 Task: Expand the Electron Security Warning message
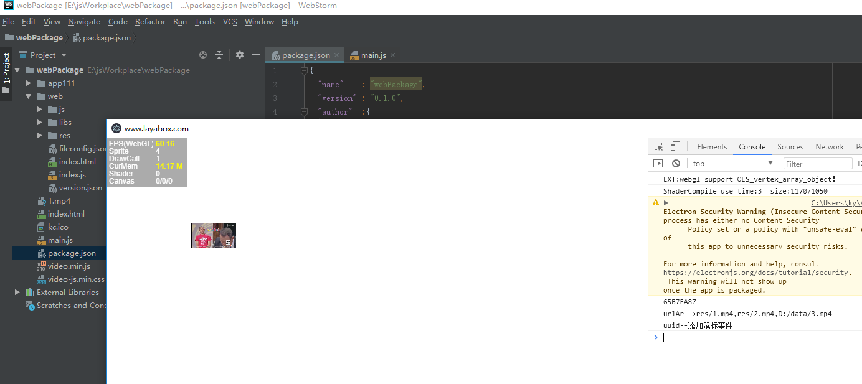coord(666,203)
